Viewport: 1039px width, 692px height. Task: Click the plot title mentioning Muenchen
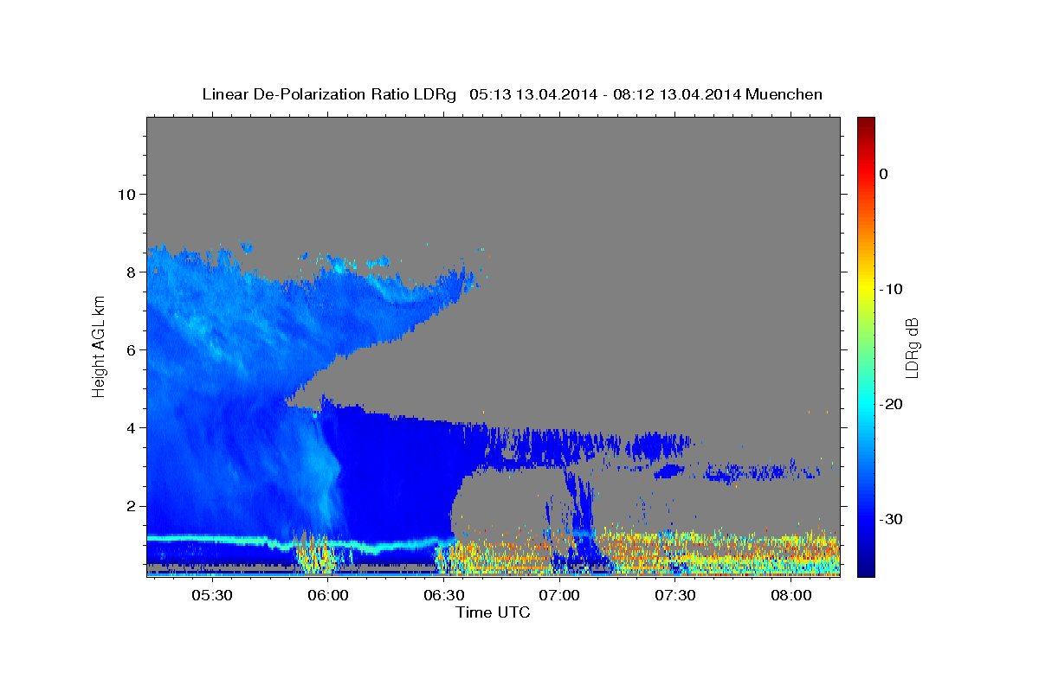[x=512, y=94]
